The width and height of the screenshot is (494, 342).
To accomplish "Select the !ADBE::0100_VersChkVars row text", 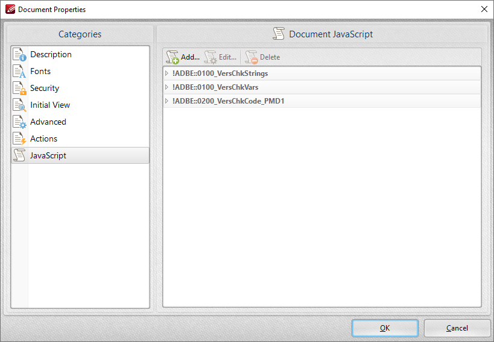I will pyautogui.click(x=215, y=87).
